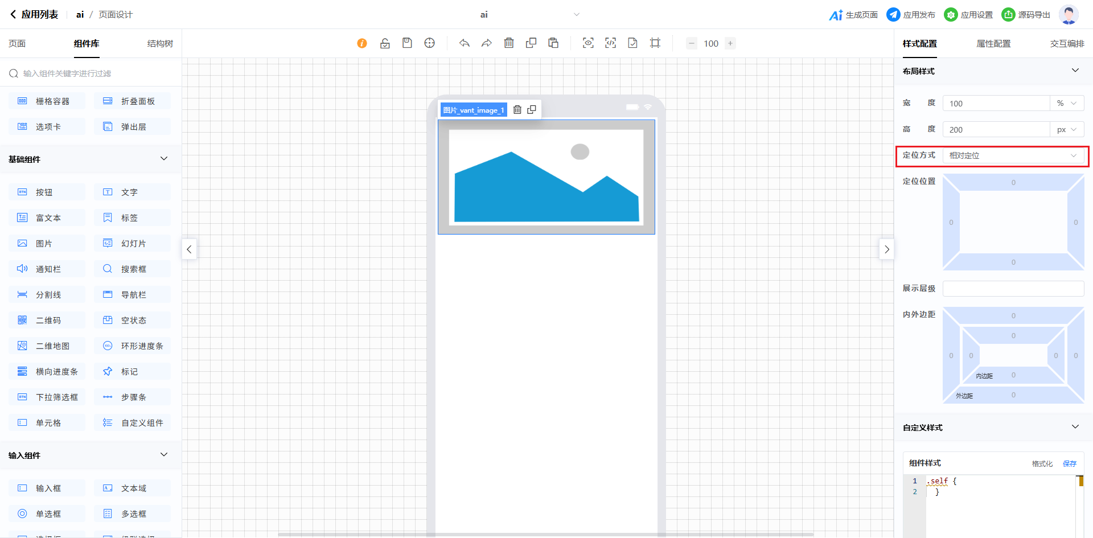Switch to the 结构树 tab
Screen dimensions: 1093x538
point(160,44)
